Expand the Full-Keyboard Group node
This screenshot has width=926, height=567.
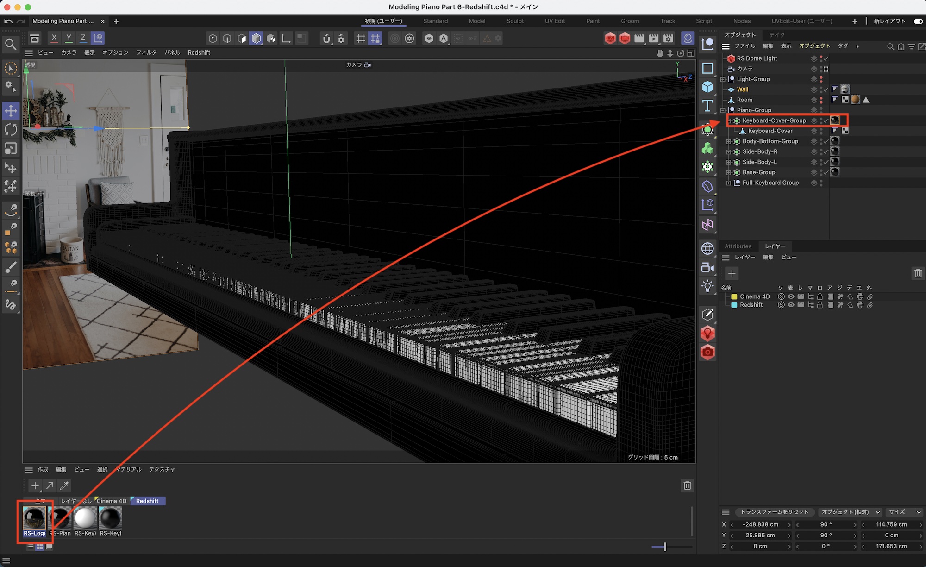[x=729, y=183]
